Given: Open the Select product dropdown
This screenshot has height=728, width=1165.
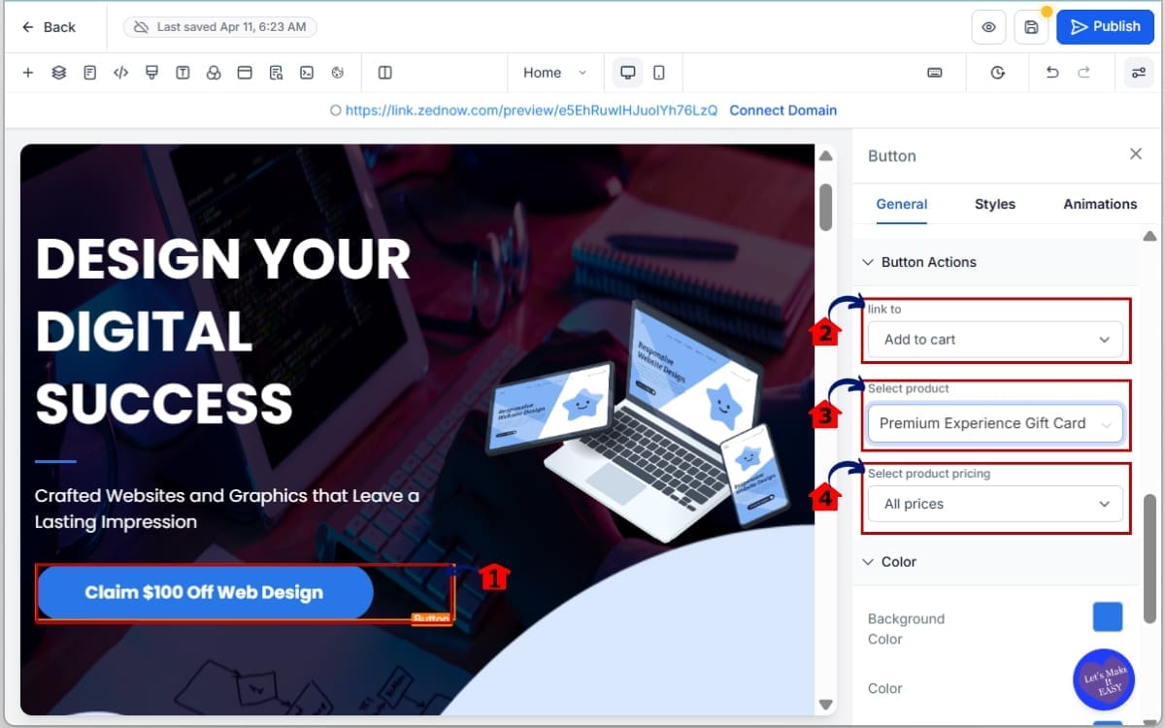Looking at the screenshot, I should coord(996,423).
